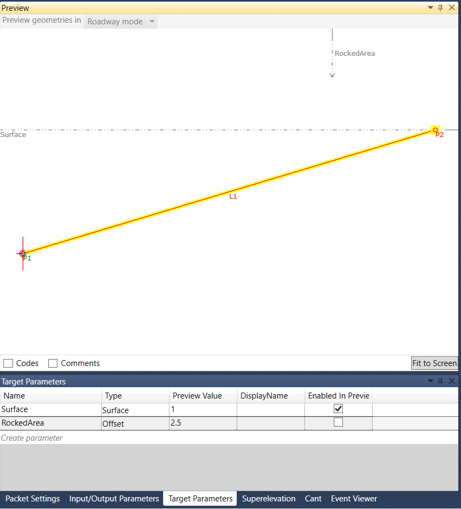Open the Superelevation tab

(269, 498)
